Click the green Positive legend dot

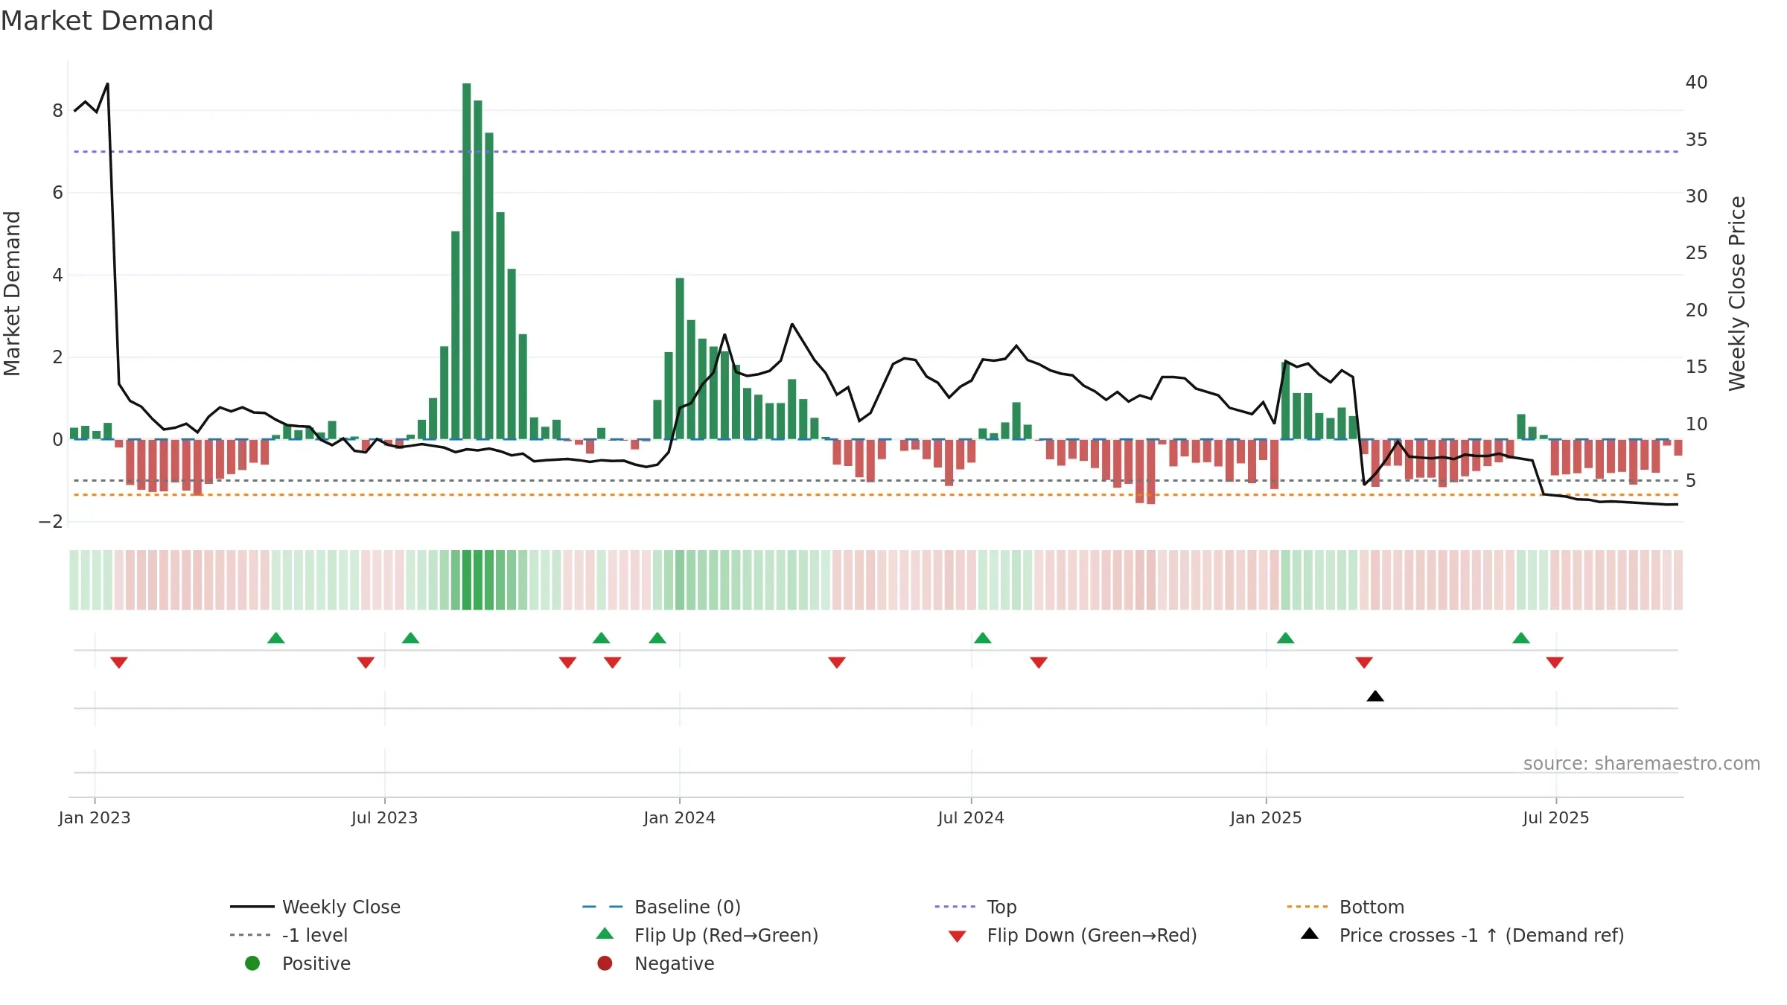coord(252,963)
